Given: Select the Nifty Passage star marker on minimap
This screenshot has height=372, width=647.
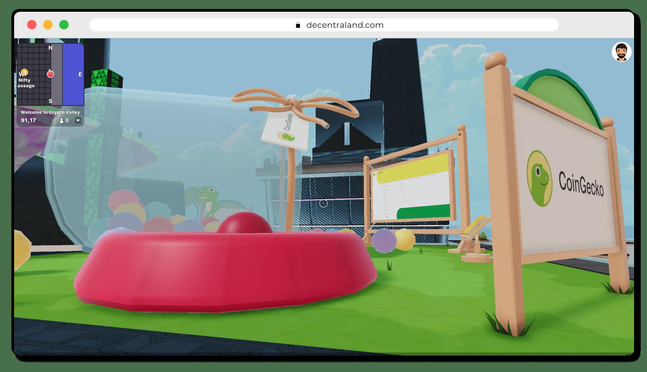Looking at the screenshot, I should point(24,72).
